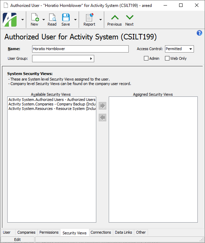Switch to the Companies tab
The image size is (205, 243).
coord(26,232)
